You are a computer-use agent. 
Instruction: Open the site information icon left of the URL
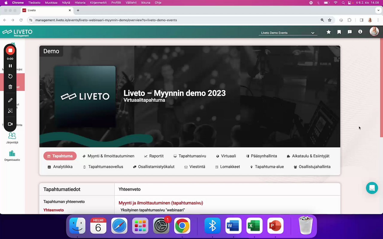click(x=31, y=20)
